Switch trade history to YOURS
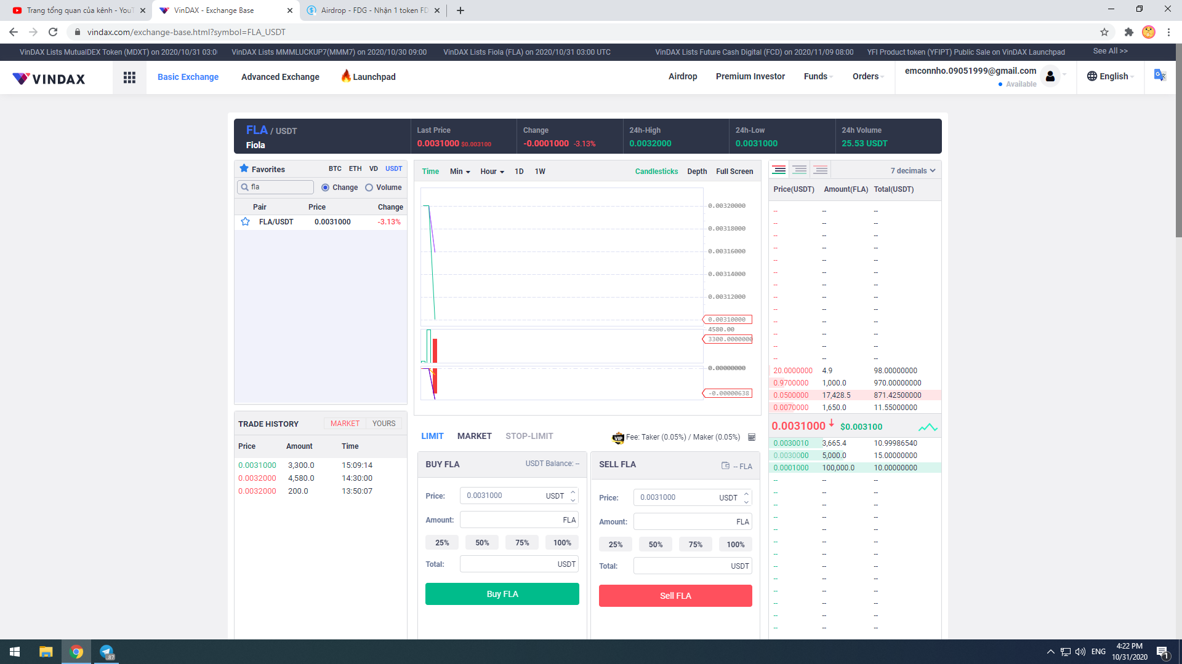This screenshot has height=664, width=1182. click(x=384, y=424)
